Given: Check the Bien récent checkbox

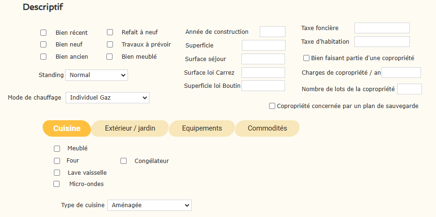Looking at the screenshot, I should [44, 33].
